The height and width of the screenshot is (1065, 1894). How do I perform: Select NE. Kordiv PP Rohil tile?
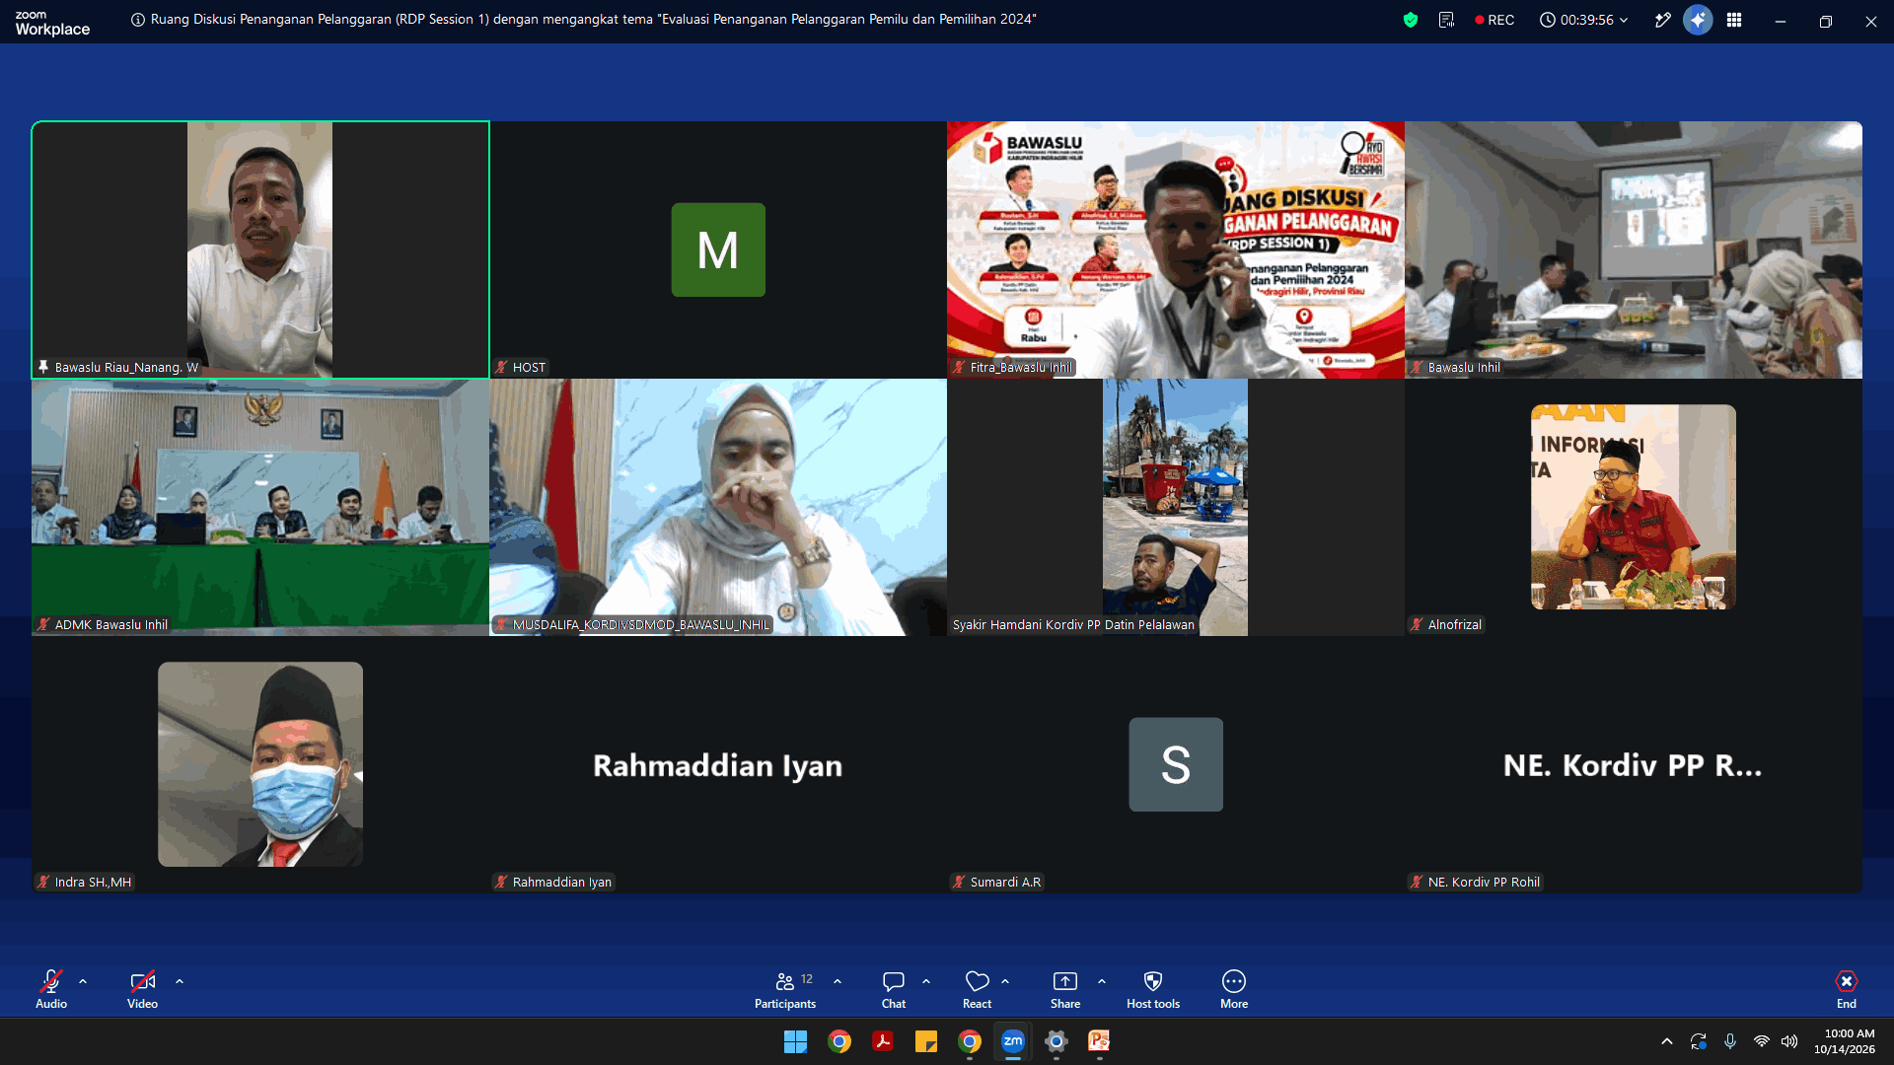pyautogui.click(x=1634, y=764)
